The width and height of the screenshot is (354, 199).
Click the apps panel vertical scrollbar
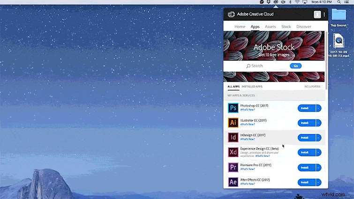(326, 60)
